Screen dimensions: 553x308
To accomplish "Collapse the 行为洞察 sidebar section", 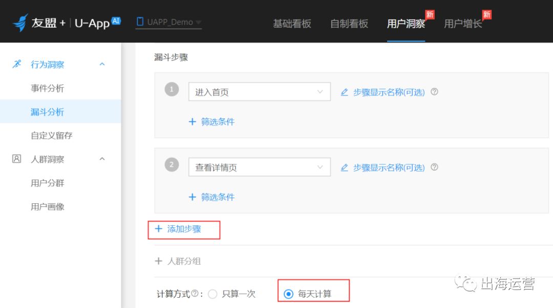I will pos(102,64).
